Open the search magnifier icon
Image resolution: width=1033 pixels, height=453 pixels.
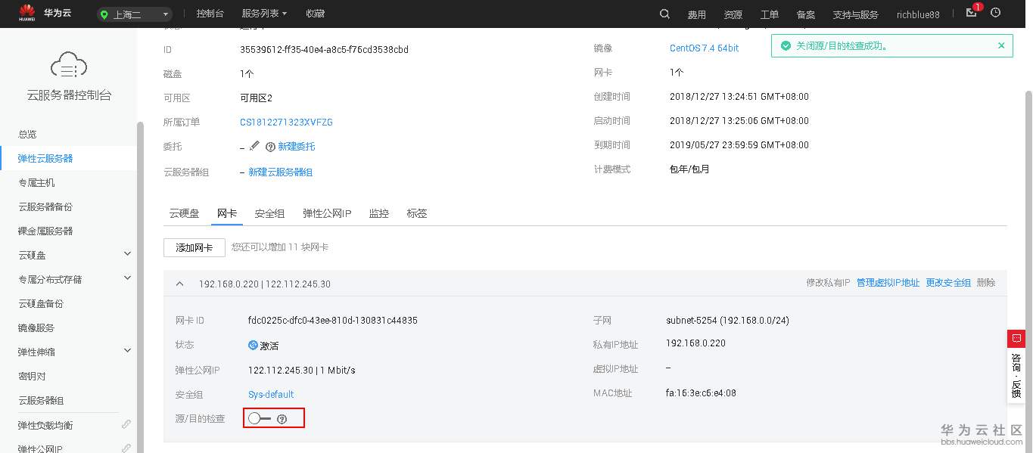664,14
